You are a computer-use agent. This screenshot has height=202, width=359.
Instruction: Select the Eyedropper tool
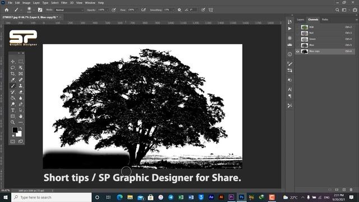[13, 80]
